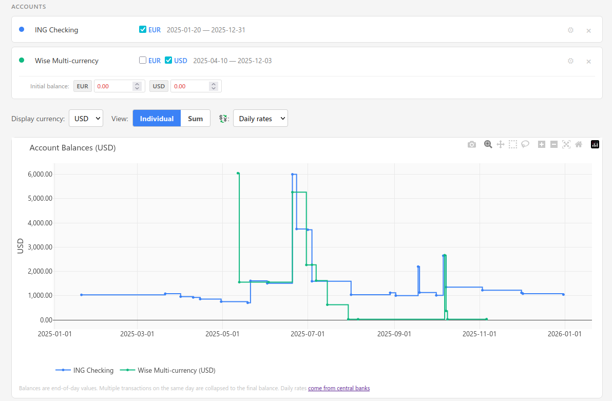Autoscale the chart axes

click(566, 144)
